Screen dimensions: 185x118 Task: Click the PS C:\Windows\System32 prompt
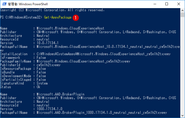tap(21, 18)
